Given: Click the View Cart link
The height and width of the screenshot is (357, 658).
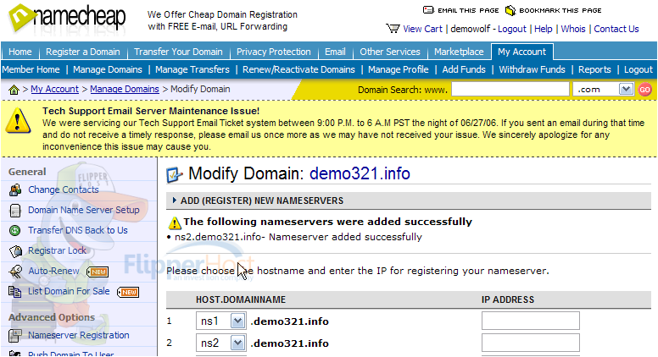Looking at the screenshot, I should tap(422, 29).
